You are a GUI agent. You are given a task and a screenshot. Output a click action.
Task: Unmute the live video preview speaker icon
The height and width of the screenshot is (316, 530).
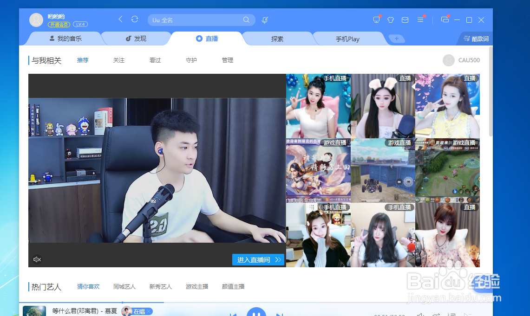click(x=37, y=259)
